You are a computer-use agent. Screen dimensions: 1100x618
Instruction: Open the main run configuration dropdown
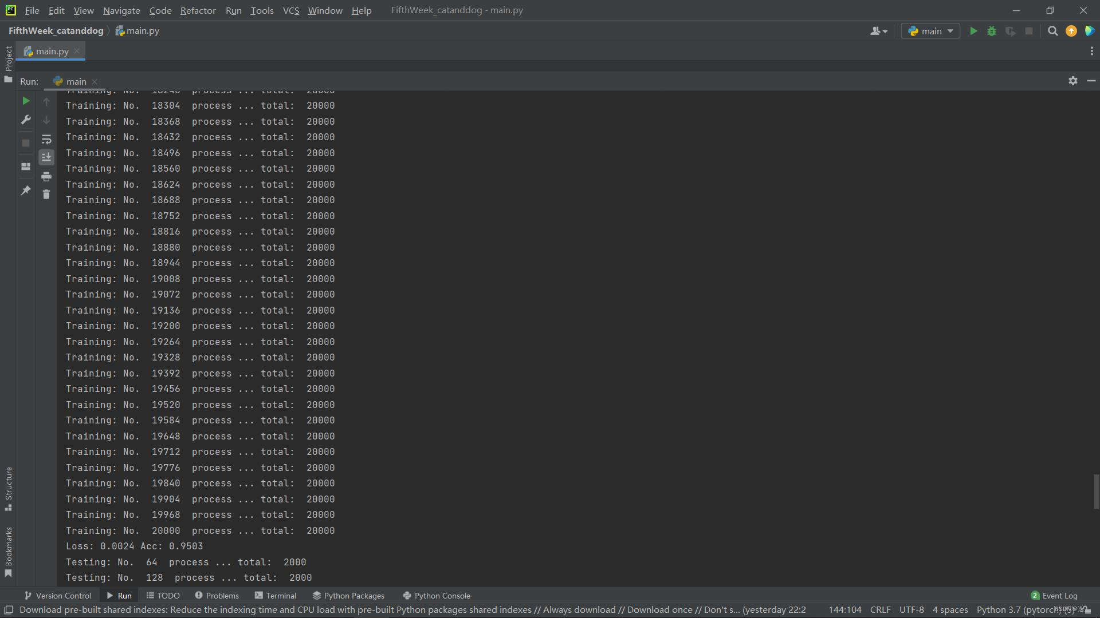click(x=930, y=31)
